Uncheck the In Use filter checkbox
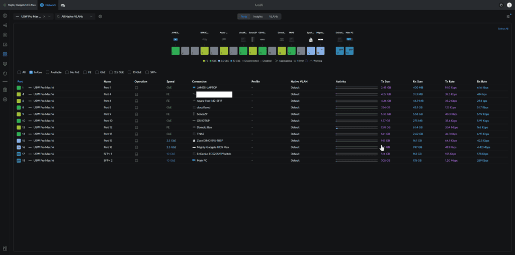Image resolution: width=515 pixels, height=255 pixels. click(x=31, y=72)
